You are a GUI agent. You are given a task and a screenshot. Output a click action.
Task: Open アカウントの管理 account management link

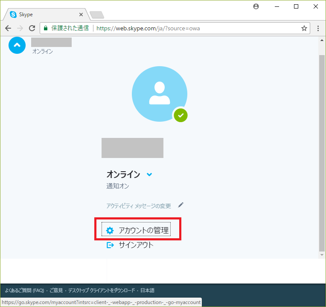pyautogui.click(x=136, y=229)
